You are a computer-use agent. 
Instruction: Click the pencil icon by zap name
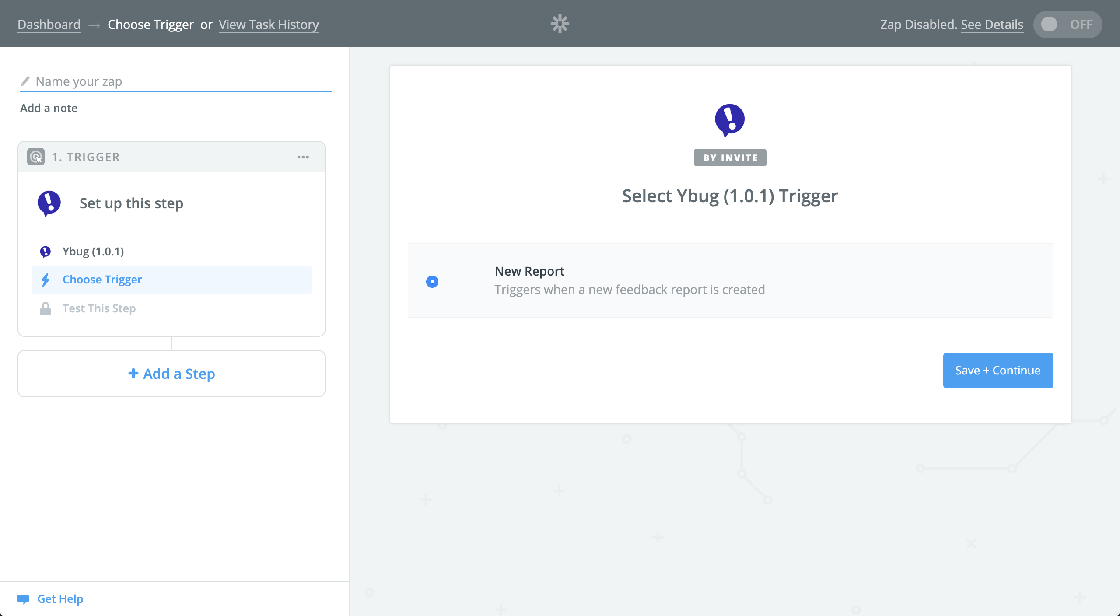pos(25,81)
